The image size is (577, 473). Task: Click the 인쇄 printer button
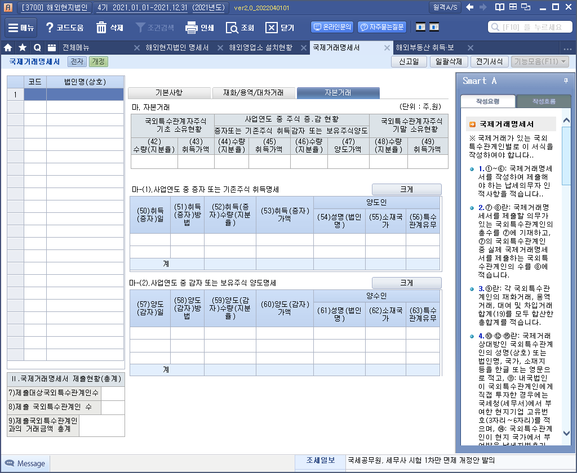pos(199,28)
